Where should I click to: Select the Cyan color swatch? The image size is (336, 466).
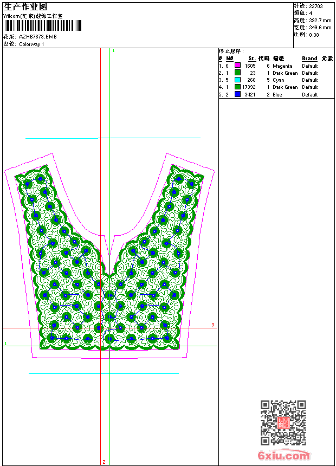(237, 80)
